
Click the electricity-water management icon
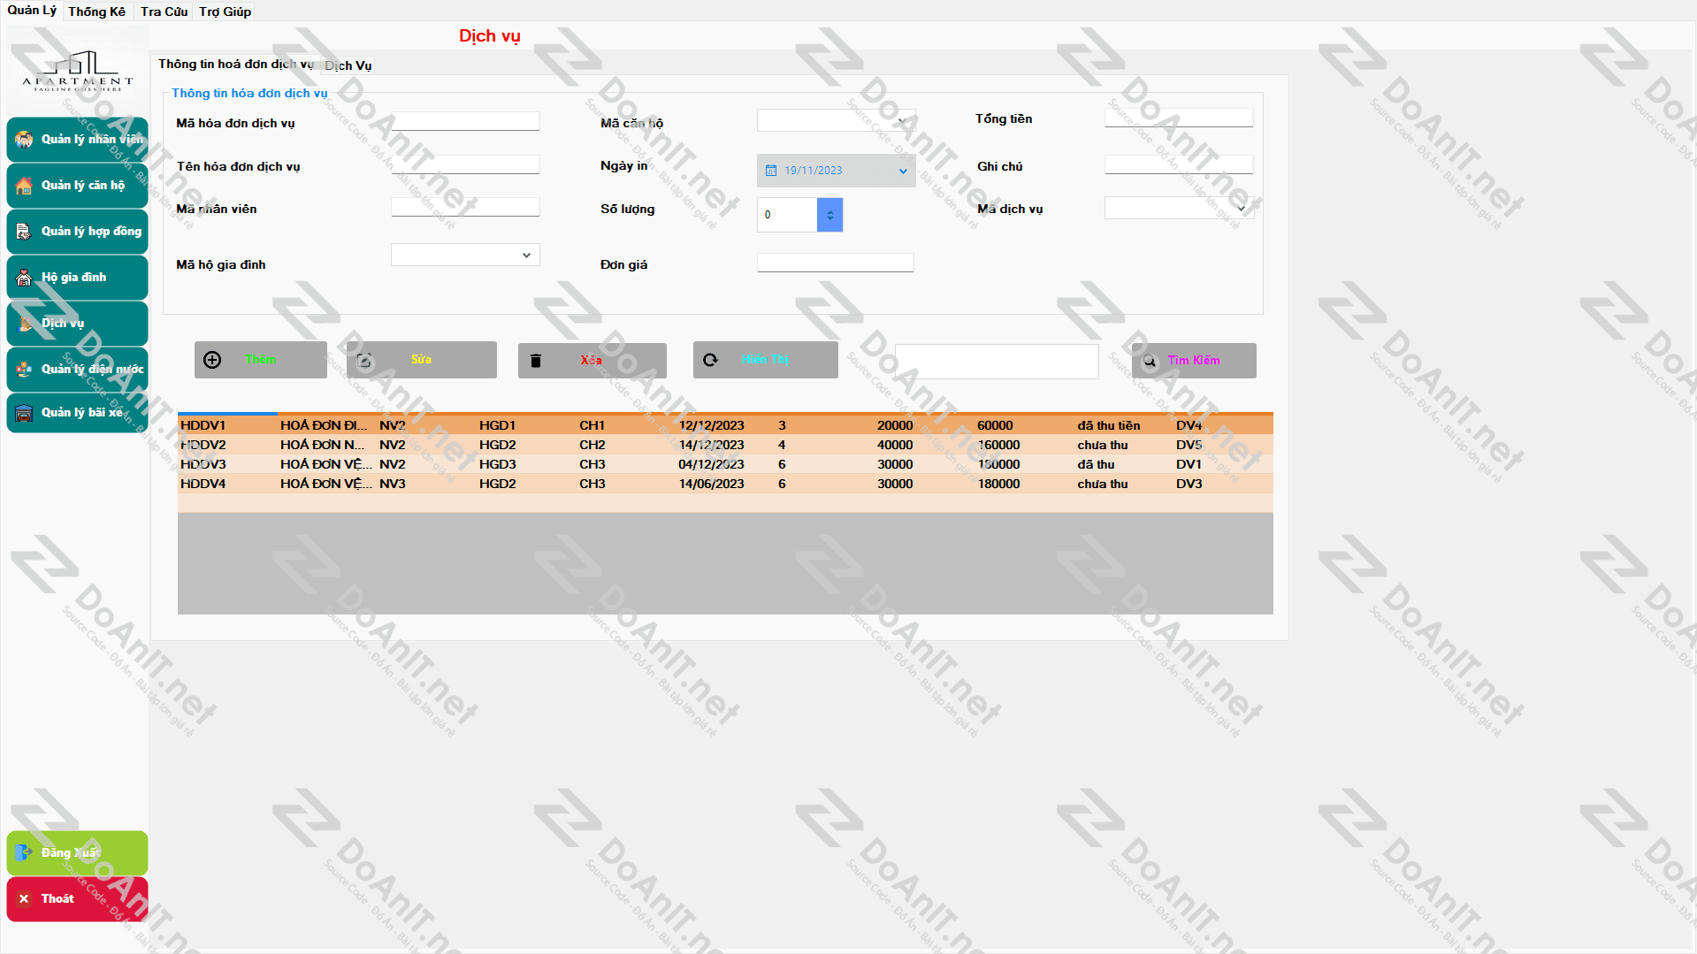(24, 370)
